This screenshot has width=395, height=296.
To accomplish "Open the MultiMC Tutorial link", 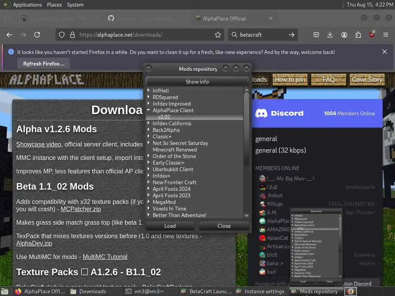I will (105, 257).
